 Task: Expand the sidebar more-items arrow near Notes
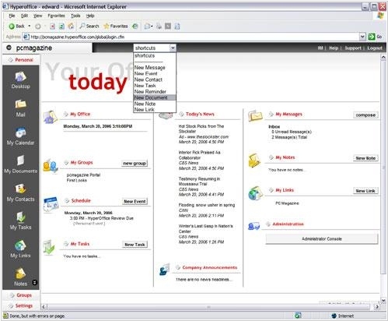click(x=34, y=283)
